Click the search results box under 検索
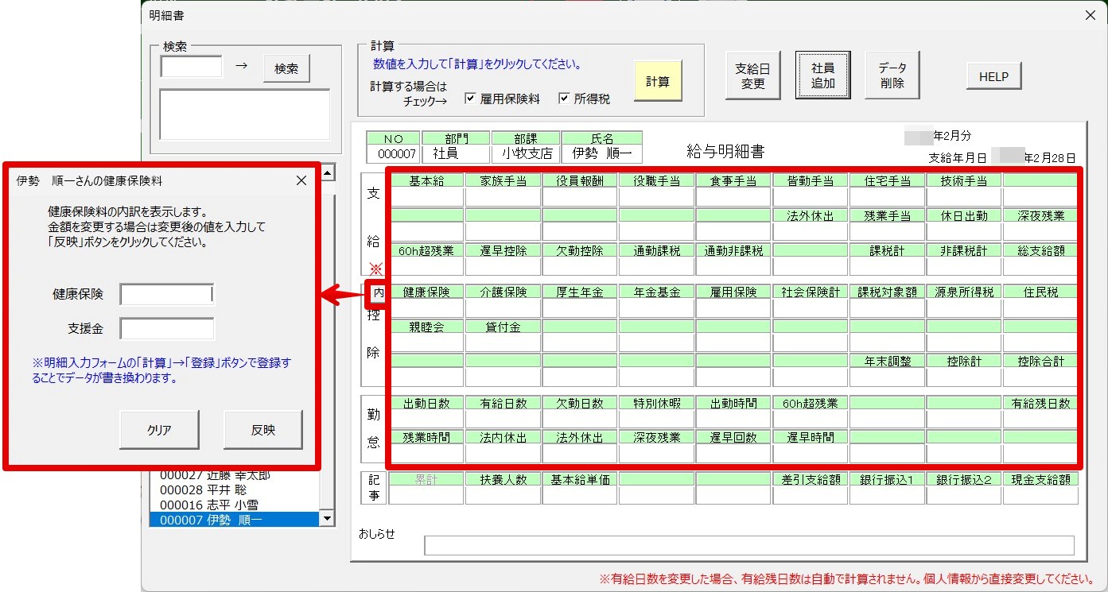Image resolution: width=1108 pixels, height=592 pixels. 245,114
